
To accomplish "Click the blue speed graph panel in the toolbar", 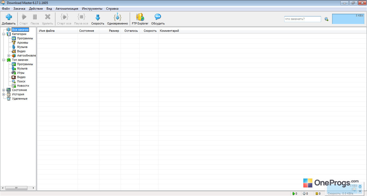I will (x=348, y=19).
